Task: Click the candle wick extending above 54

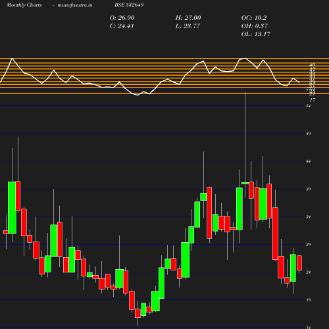Action: (245, 137)
